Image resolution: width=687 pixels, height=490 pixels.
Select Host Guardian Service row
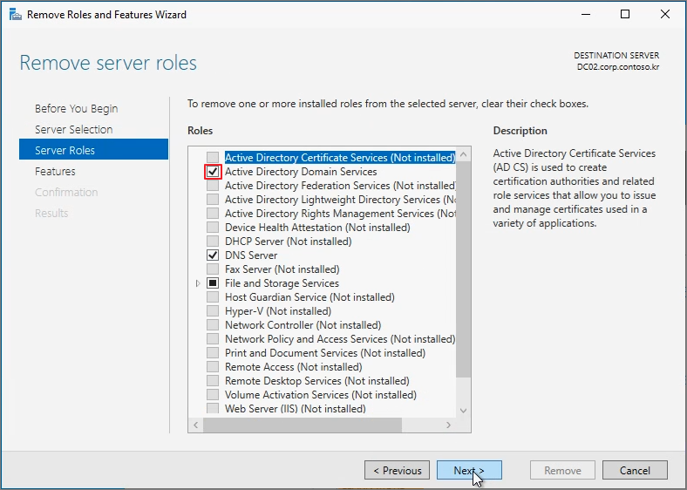coord(309,297)
